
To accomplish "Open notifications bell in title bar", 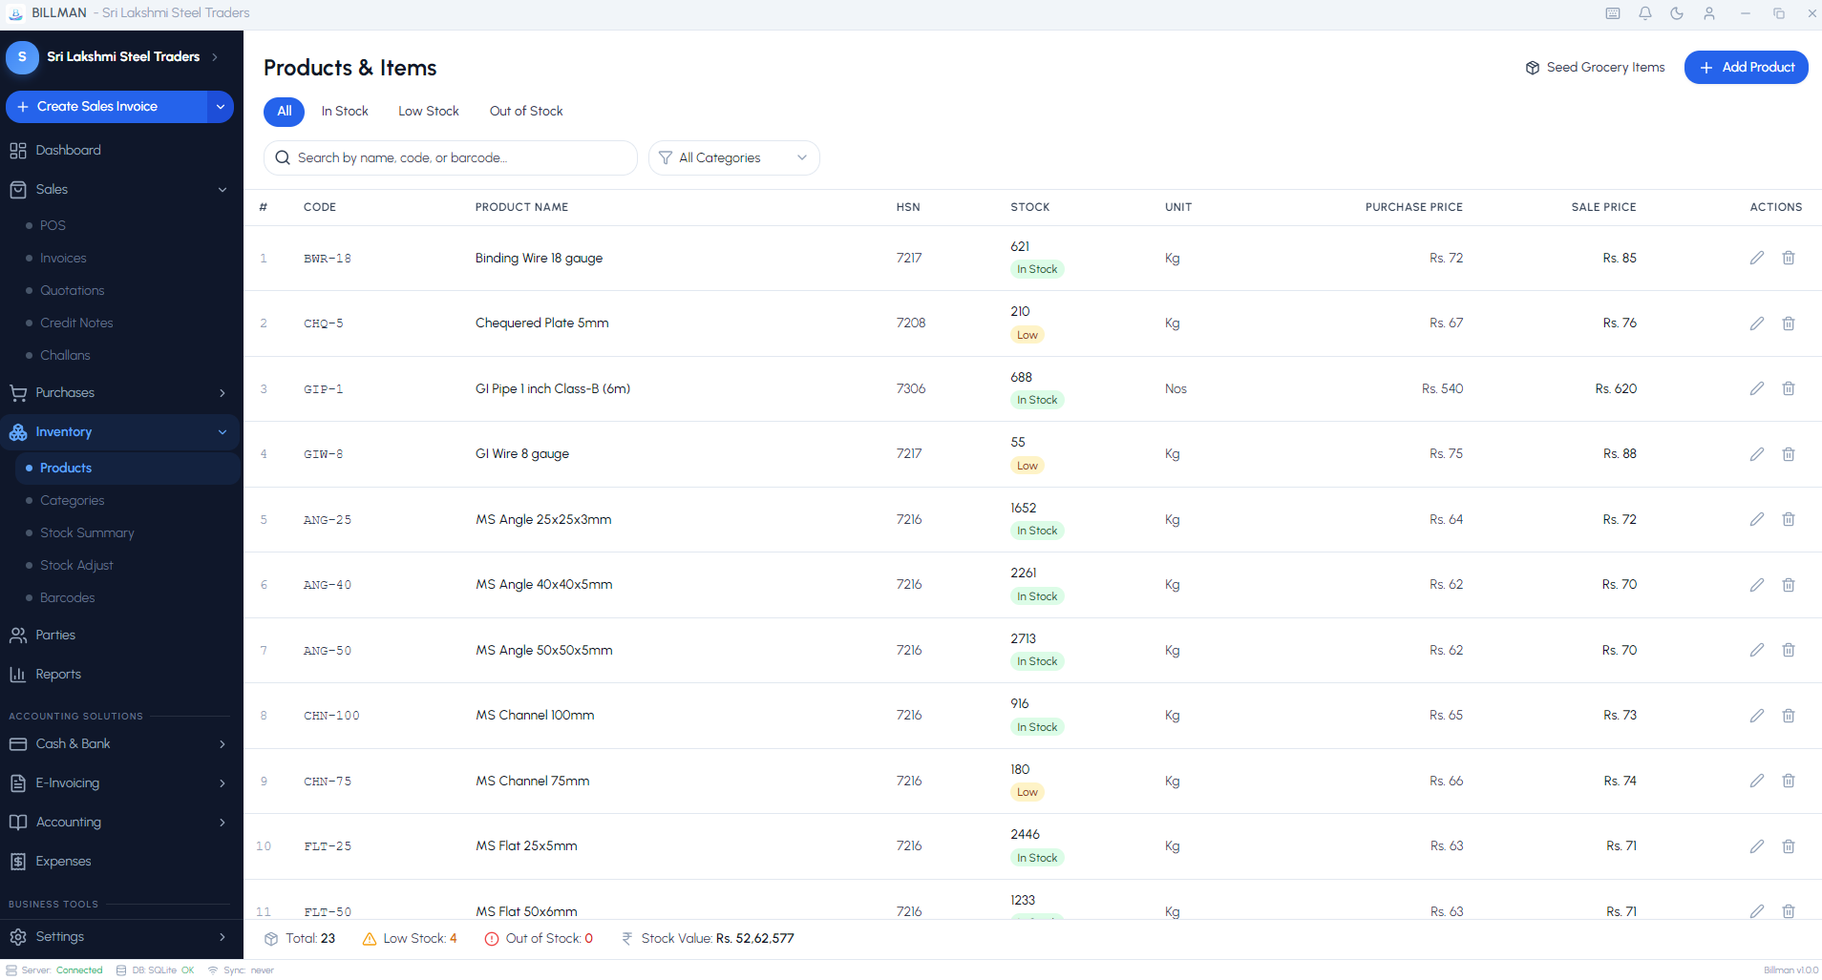I will pyautogui.click(x=1644, y=13).
